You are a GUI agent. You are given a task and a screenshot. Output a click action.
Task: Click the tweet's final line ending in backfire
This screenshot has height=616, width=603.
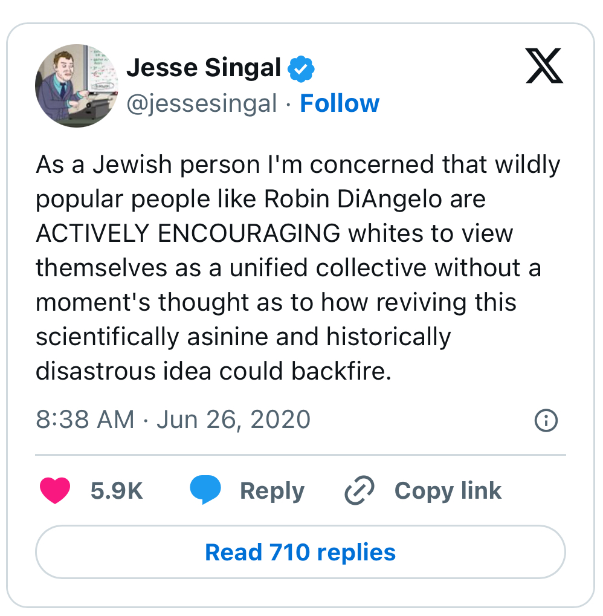(213, 371)
